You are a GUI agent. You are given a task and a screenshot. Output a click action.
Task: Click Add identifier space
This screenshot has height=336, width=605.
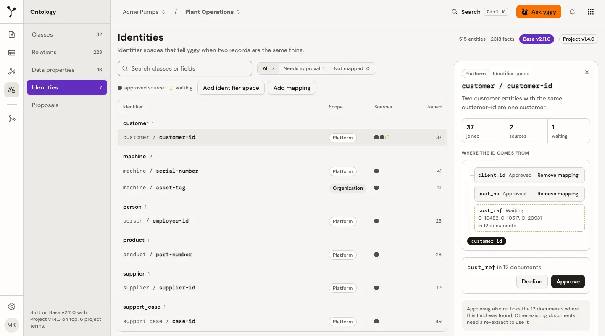[231, 88]
